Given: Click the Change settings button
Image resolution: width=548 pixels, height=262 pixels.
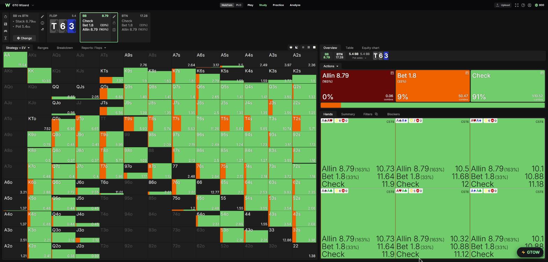Looking at the screenshot, I should 24,38.
